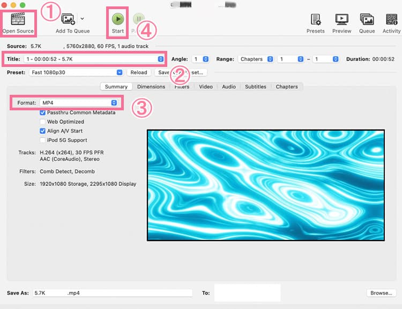Open the Presets panel icon
Screen dimensions: 402x309
pos(315,19)
